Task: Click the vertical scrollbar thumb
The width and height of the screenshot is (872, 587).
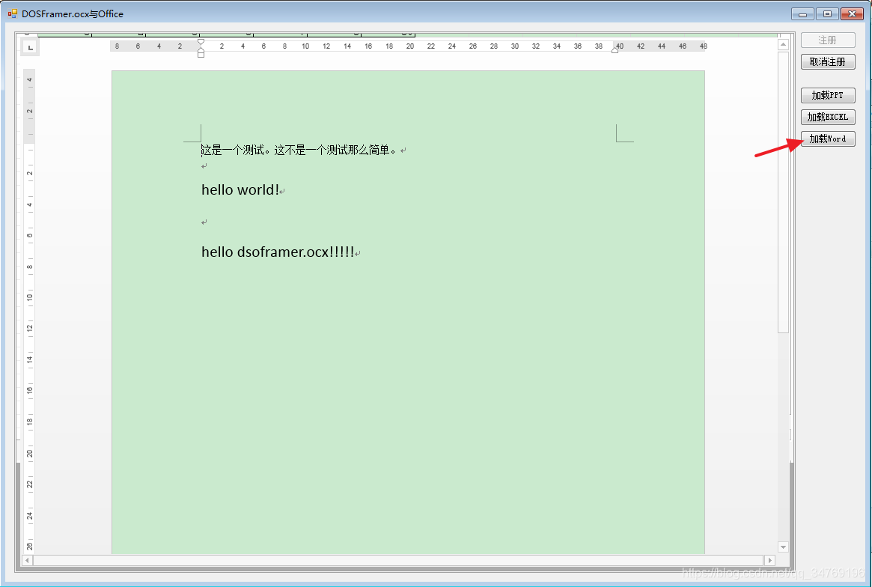Action: click(x=783, y=192)
